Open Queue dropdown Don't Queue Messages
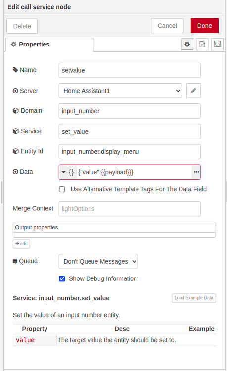The width and height of the screenshot is (227, 371). coord(98,262)
